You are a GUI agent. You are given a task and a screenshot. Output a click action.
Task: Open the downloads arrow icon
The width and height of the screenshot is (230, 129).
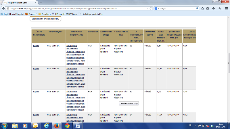pos(213,9)
